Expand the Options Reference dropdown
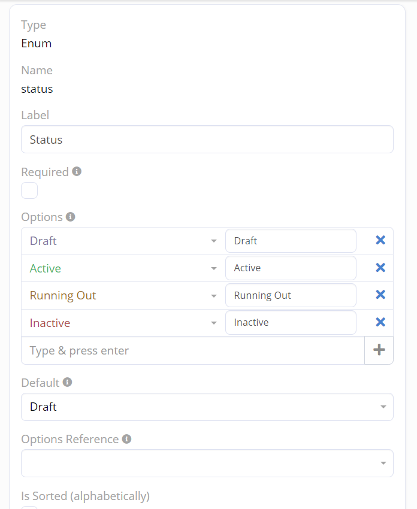 (x=207, y=463)
